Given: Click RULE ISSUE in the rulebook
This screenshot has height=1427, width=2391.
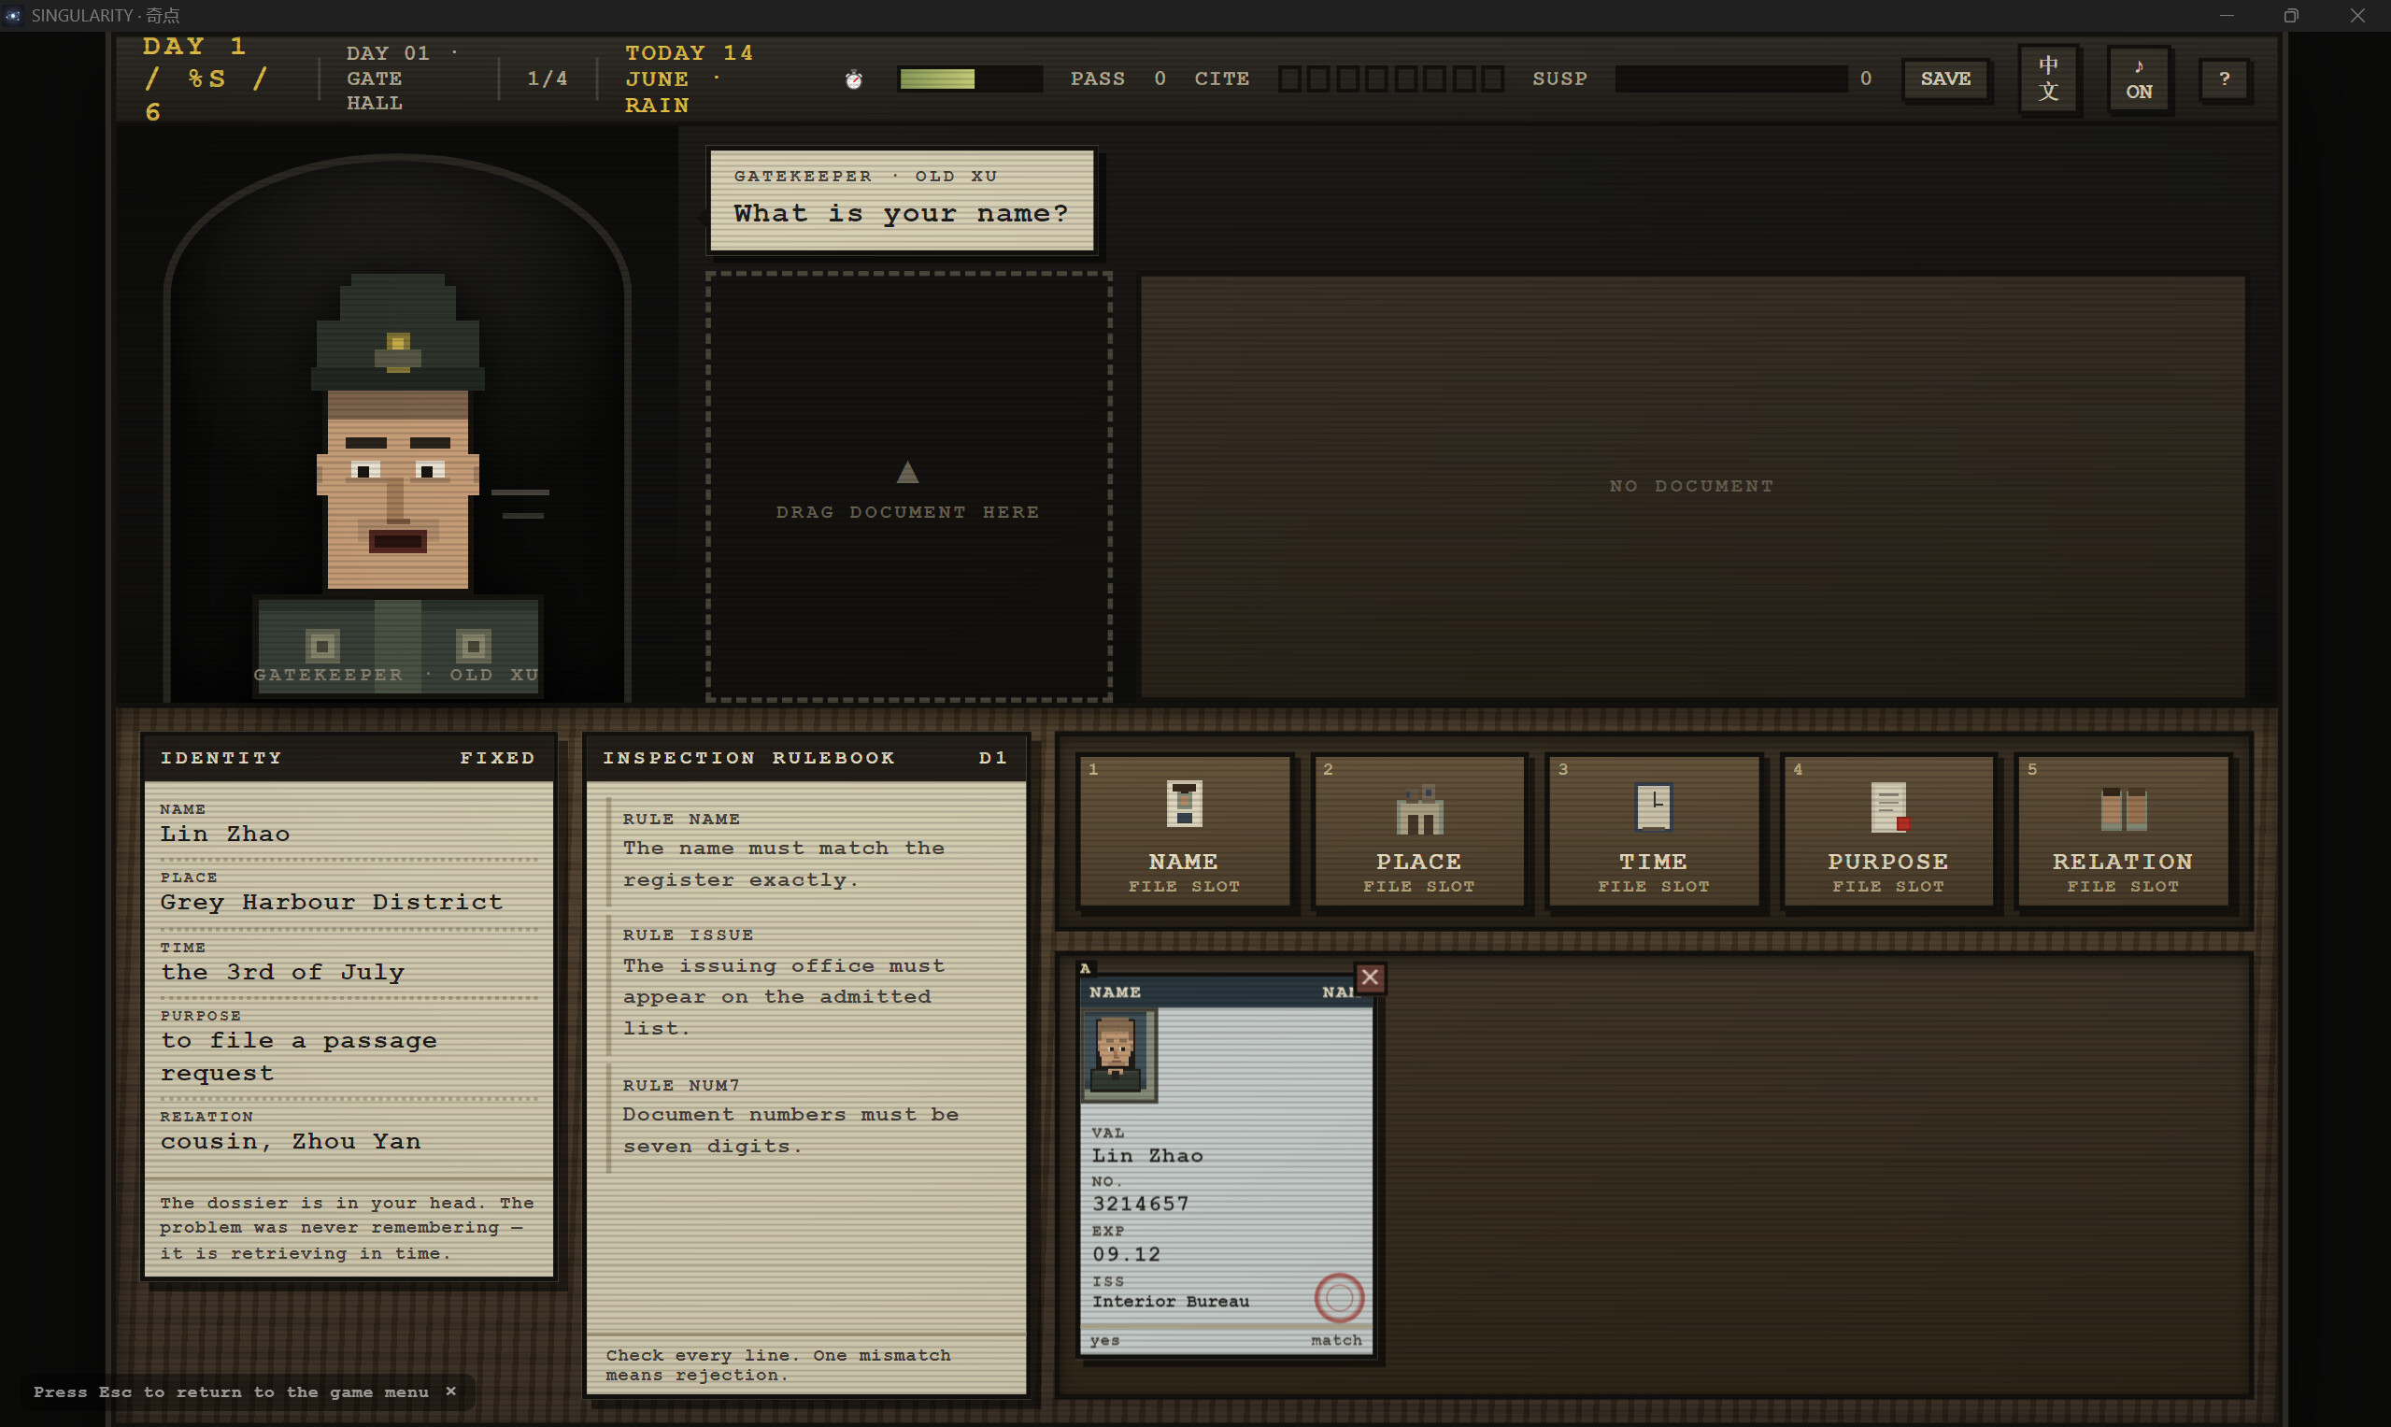Looking at the screenshot, I should pos(689,935).
